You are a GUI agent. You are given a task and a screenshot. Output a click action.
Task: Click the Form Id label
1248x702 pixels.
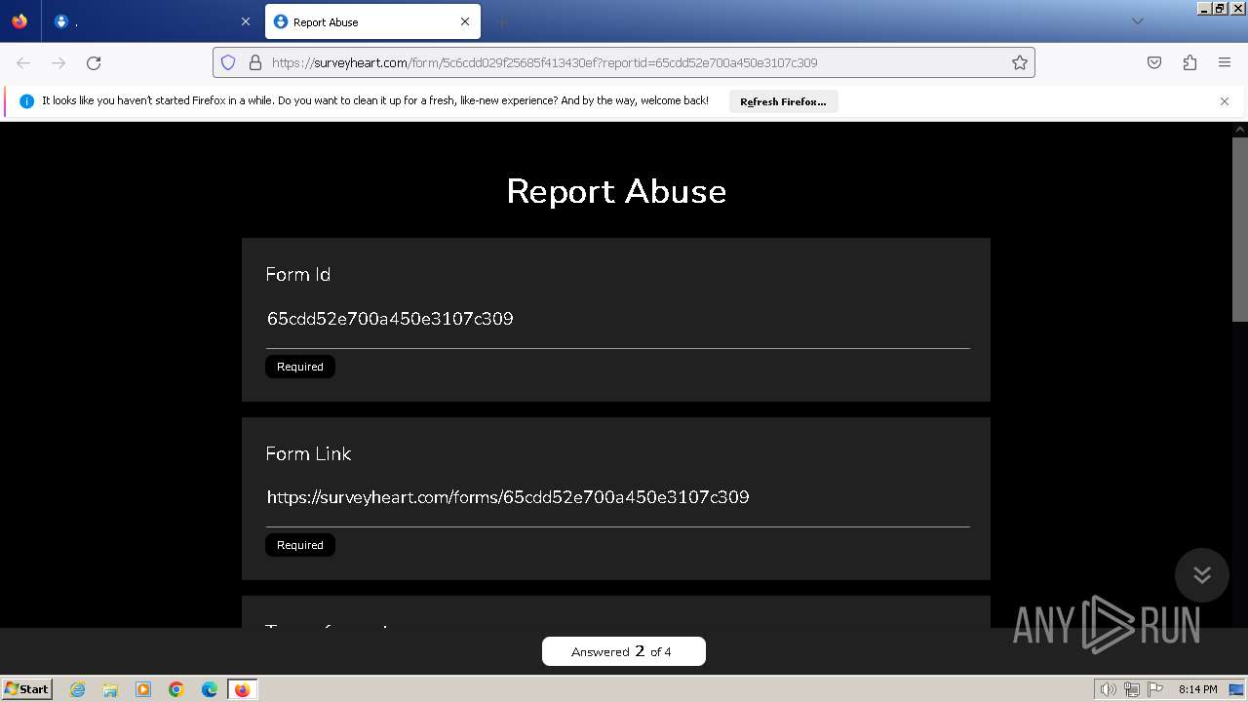click(298, 275)
